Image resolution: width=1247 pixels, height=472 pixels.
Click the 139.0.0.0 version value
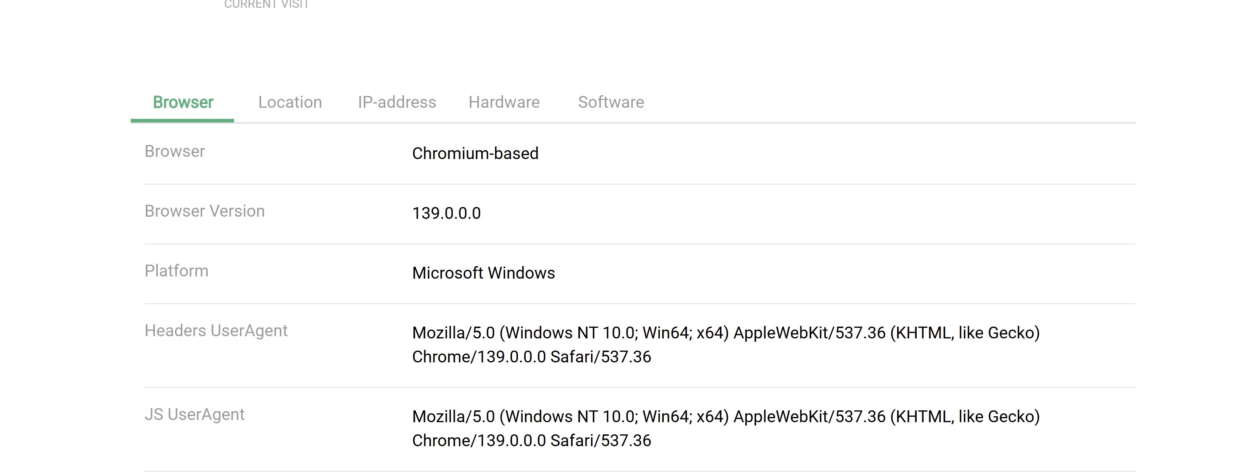click(446, 213)
